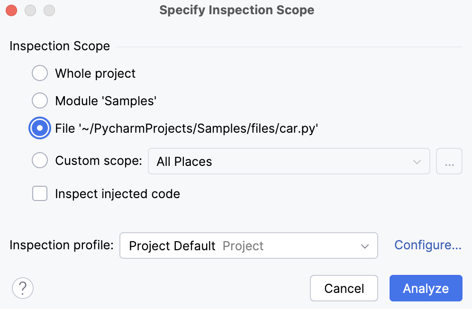Screen dimensions: 472x309
Task: Click the ellipsis button to edit custom scopes
Action: coord(449,161)
